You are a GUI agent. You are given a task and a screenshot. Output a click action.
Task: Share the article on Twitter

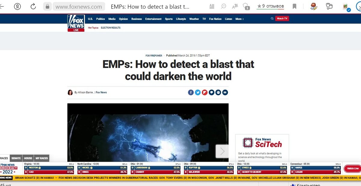coord(198,93)
